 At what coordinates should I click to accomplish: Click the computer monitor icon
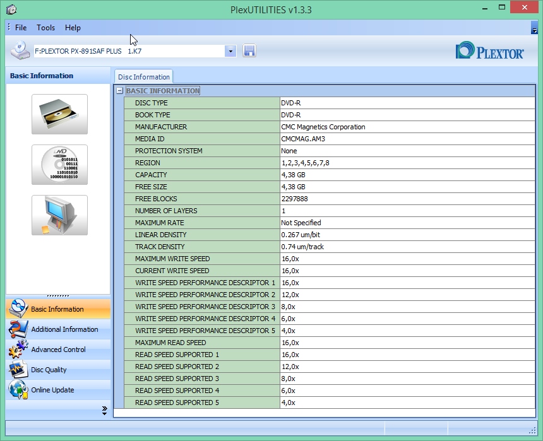click(x=59, y=215)
